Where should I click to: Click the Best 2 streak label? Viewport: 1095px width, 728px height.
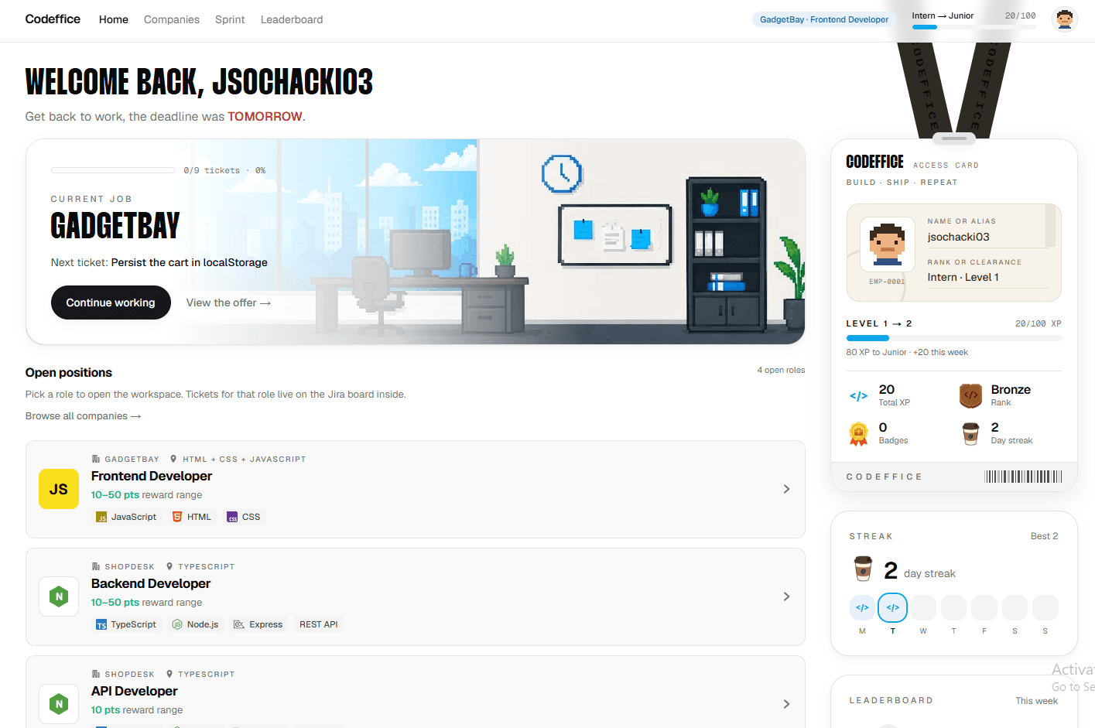(x=1044, y=536)
